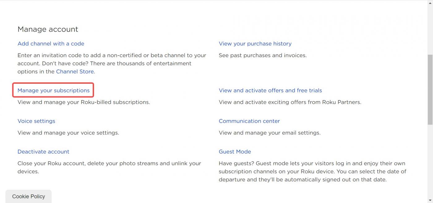
Task: Click the invitation code description paragraph
Action: point(112,63)
